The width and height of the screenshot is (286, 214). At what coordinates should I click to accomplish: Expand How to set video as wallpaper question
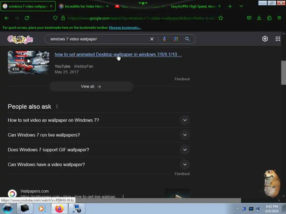click(99, 120)
